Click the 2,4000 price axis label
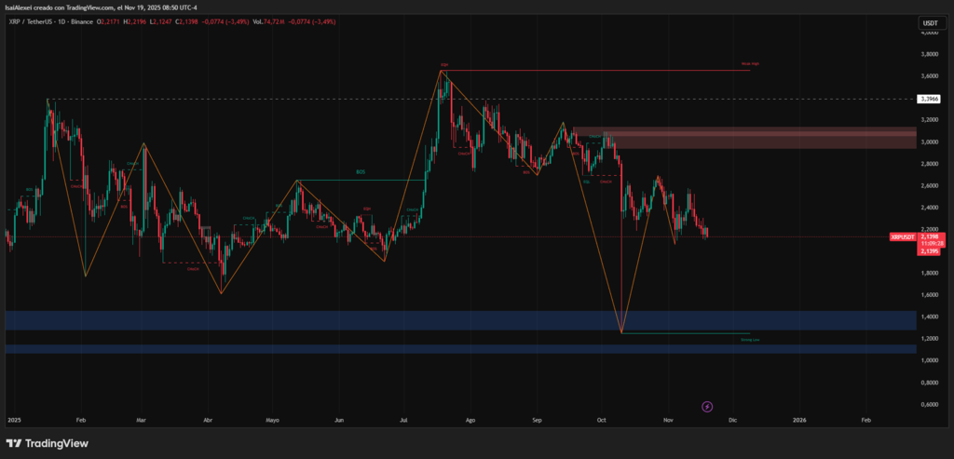The height and width of the screenshot is (459, 954). click(x=929, y=208)
